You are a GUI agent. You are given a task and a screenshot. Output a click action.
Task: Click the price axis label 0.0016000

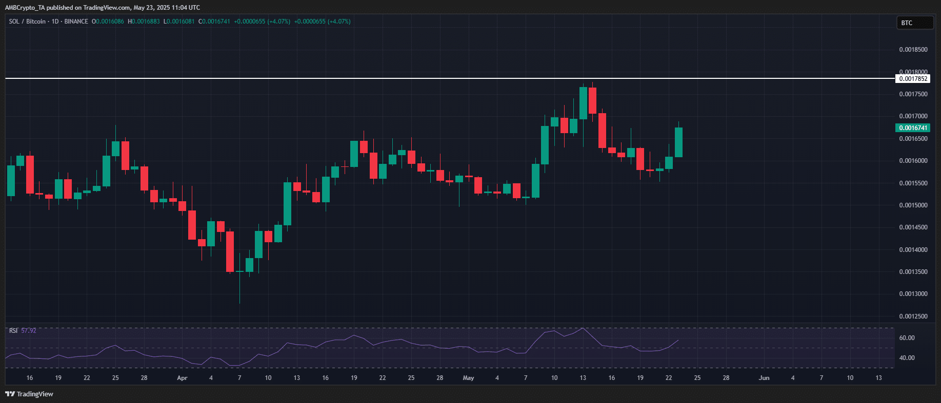(x=913, y=161)
